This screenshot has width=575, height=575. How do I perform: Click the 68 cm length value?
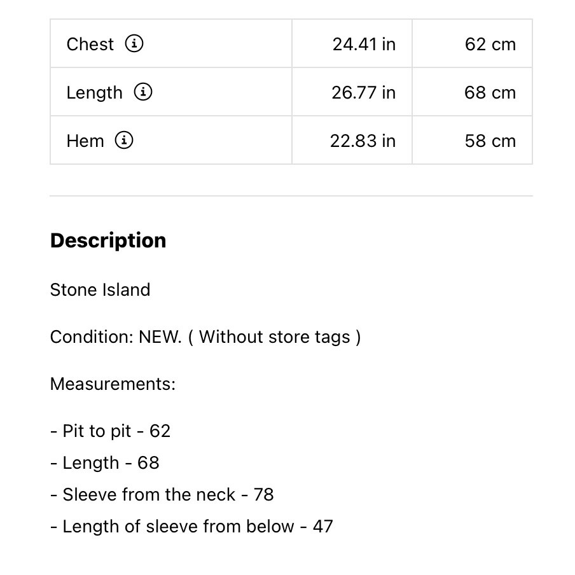pos(490,93)
